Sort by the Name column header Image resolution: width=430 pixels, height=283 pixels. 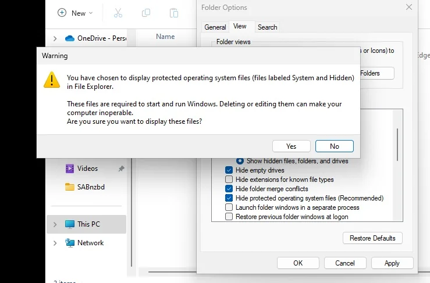165,37
